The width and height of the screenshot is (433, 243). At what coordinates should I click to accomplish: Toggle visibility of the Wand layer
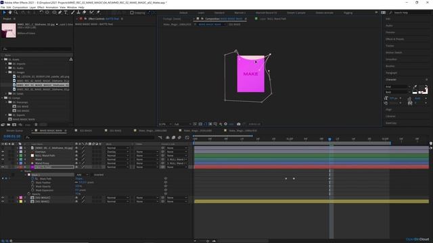tap(3, 159)
